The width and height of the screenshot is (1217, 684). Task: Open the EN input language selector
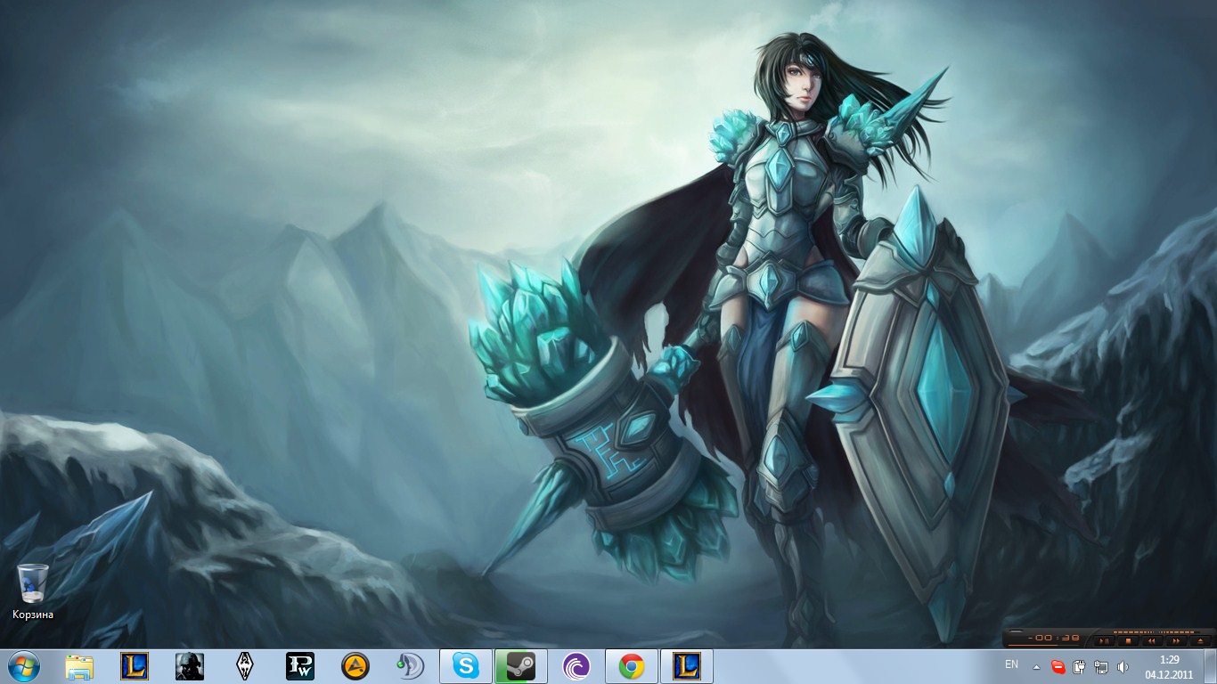(1011, 665)
